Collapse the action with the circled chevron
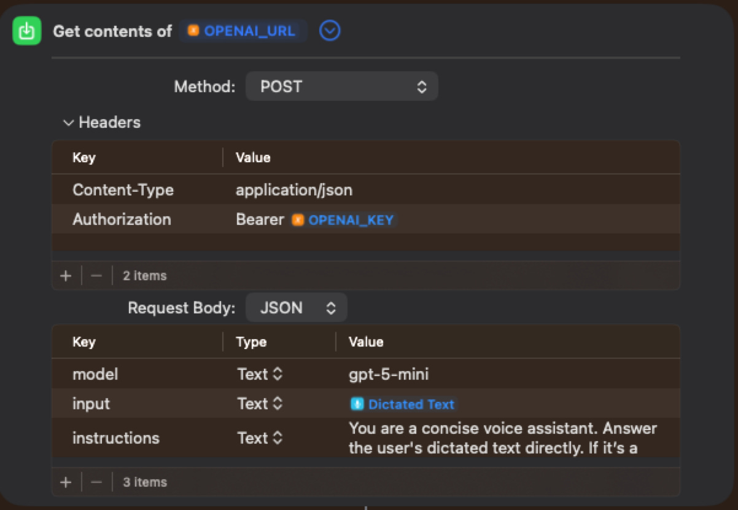Image resolution: width=738 pixels, height=510 pixels. click(330, 31)
